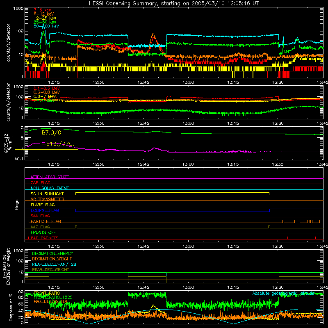Image resolution: width=328 pixels, height=328 pixels.
Task: Select the ATTENUATOR_STATE flag label
Action: pyautogui.click(x=50, y=177)
